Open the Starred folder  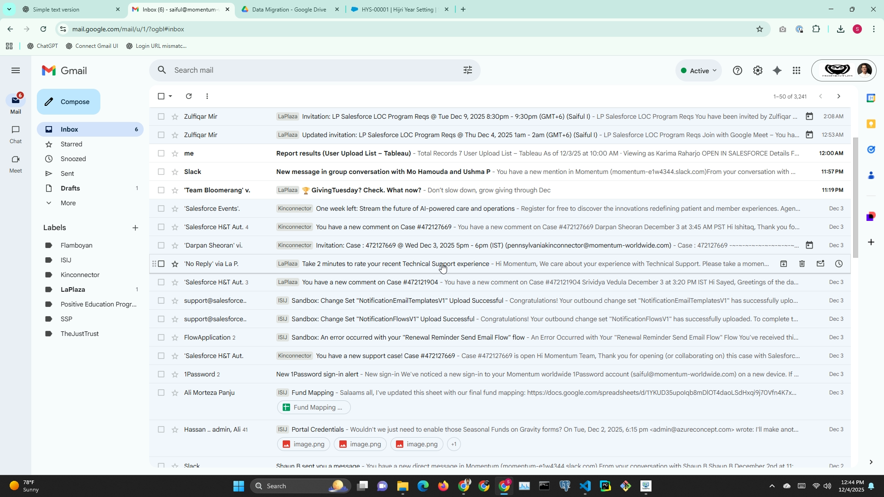71,144
